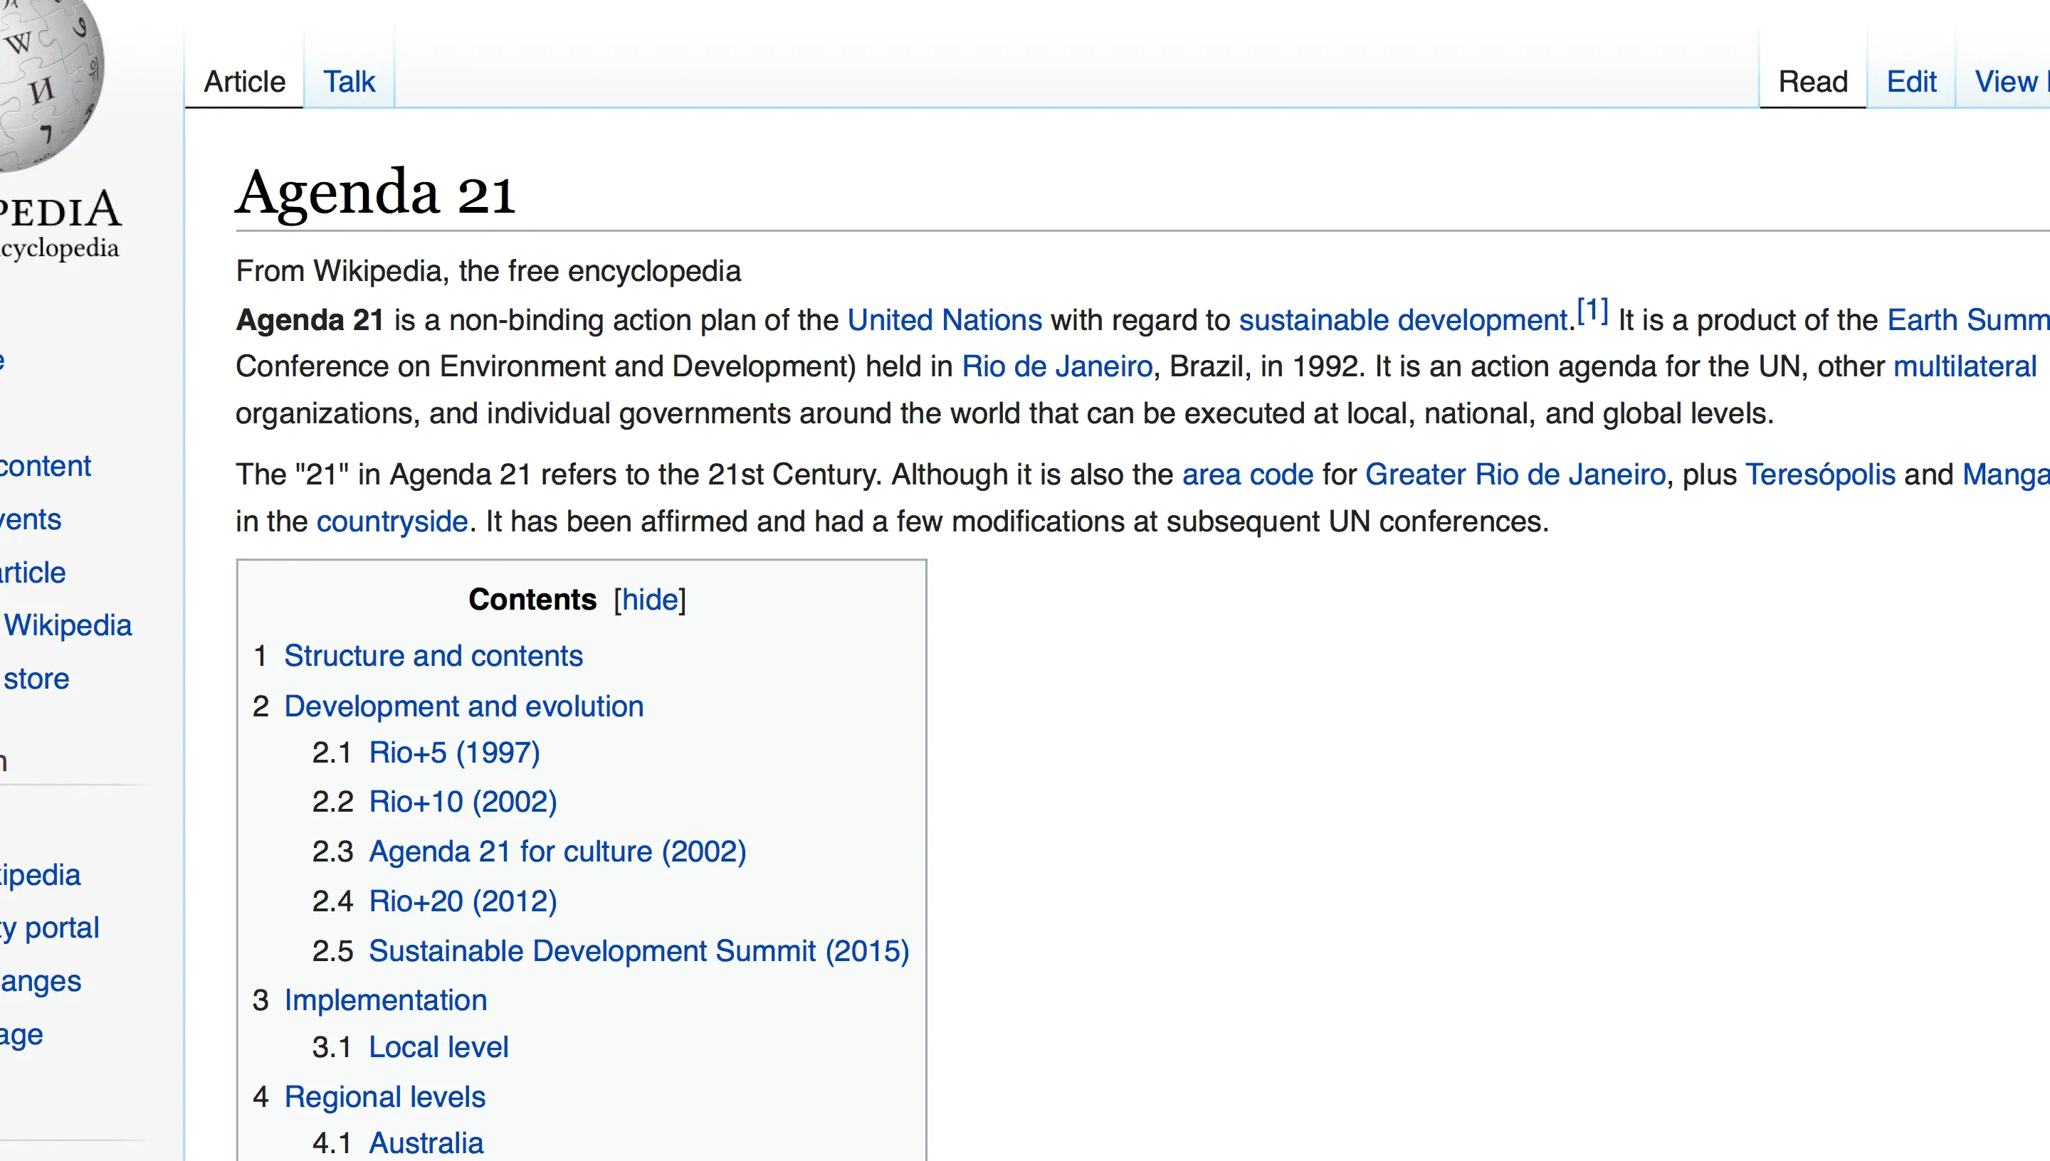Open the Edit tab
Screen dimensions: 2050x1161
[1911, 81]
